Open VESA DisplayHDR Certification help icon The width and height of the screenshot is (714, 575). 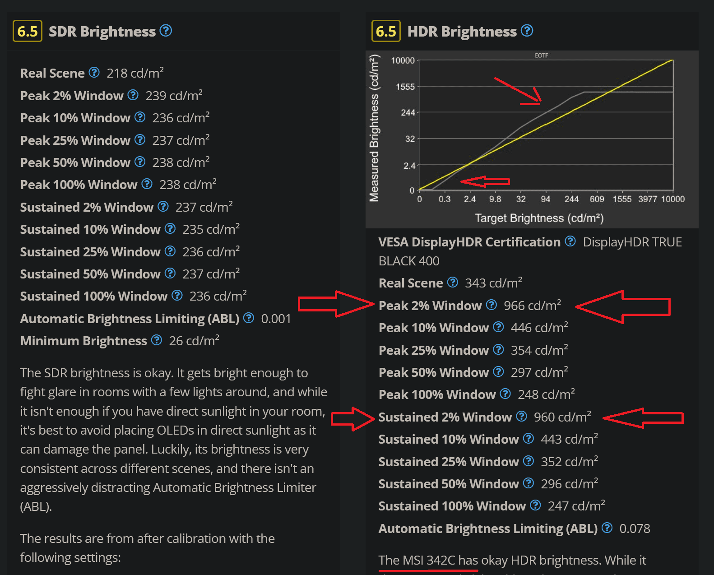(x=570, y=241)
